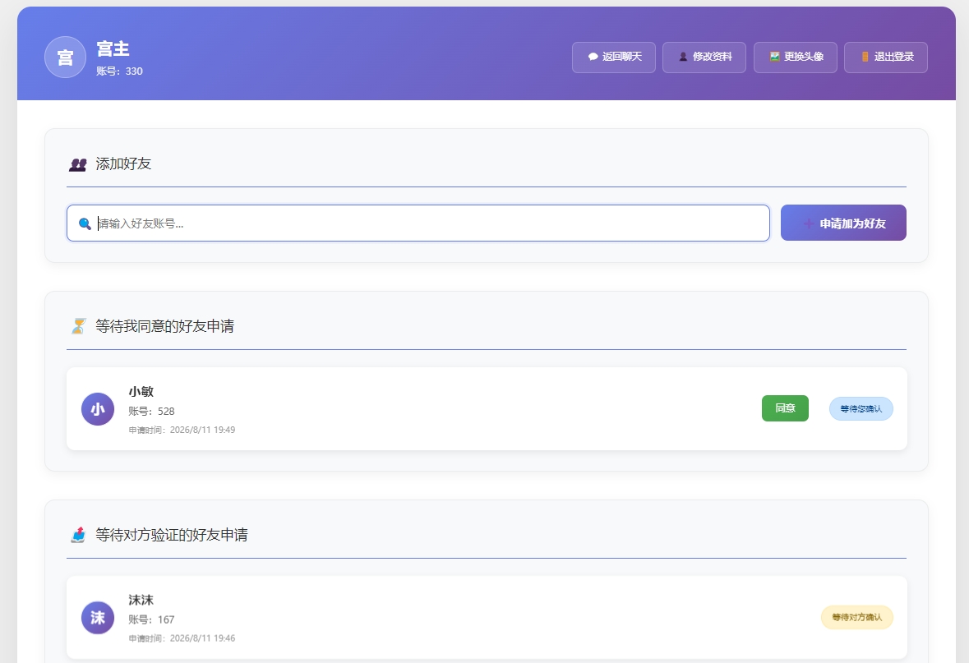
Task: Click the text 账号：167
Action: (151, 619)
